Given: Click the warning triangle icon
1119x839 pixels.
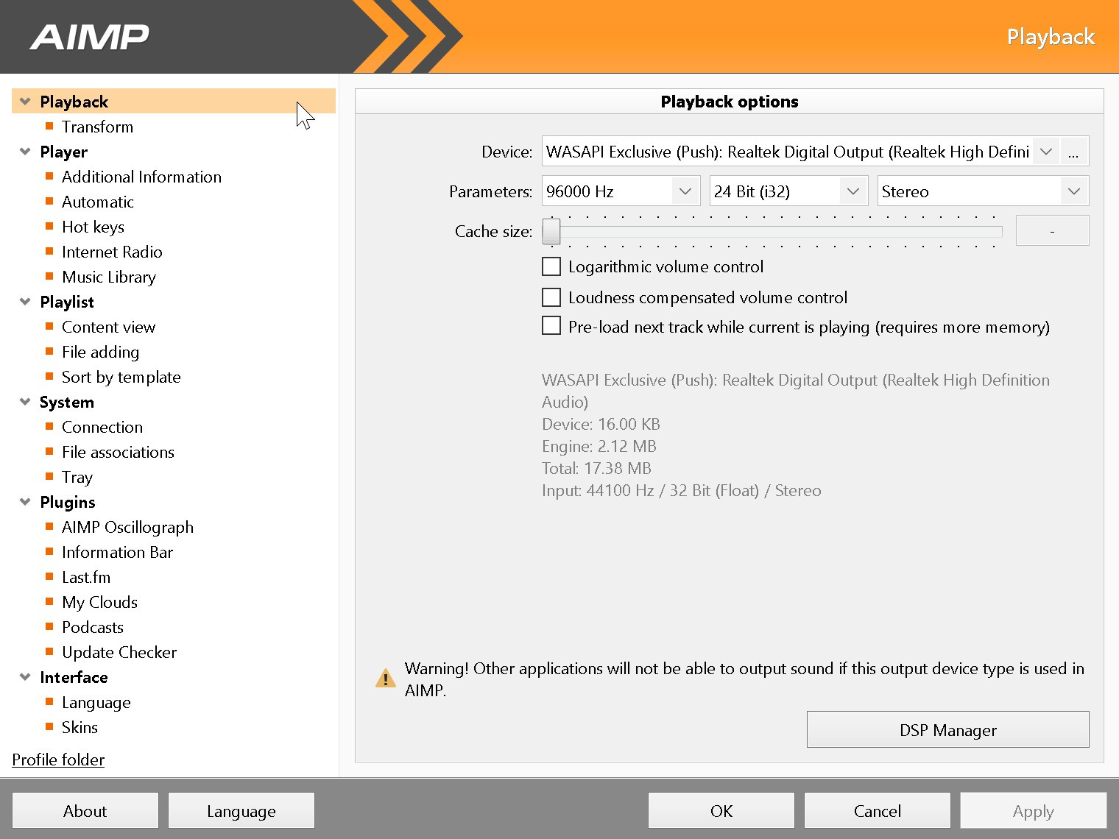Looking at the screenshot, I should click(x=385, y=679).
